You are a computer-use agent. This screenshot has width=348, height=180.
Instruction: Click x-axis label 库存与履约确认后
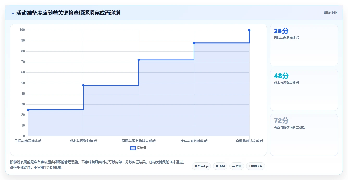coord(194,141)
